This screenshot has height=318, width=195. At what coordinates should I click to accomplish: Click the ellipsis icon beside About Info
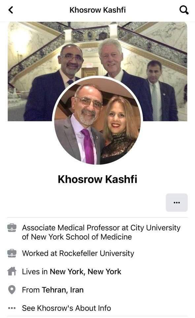click(12, 308)
